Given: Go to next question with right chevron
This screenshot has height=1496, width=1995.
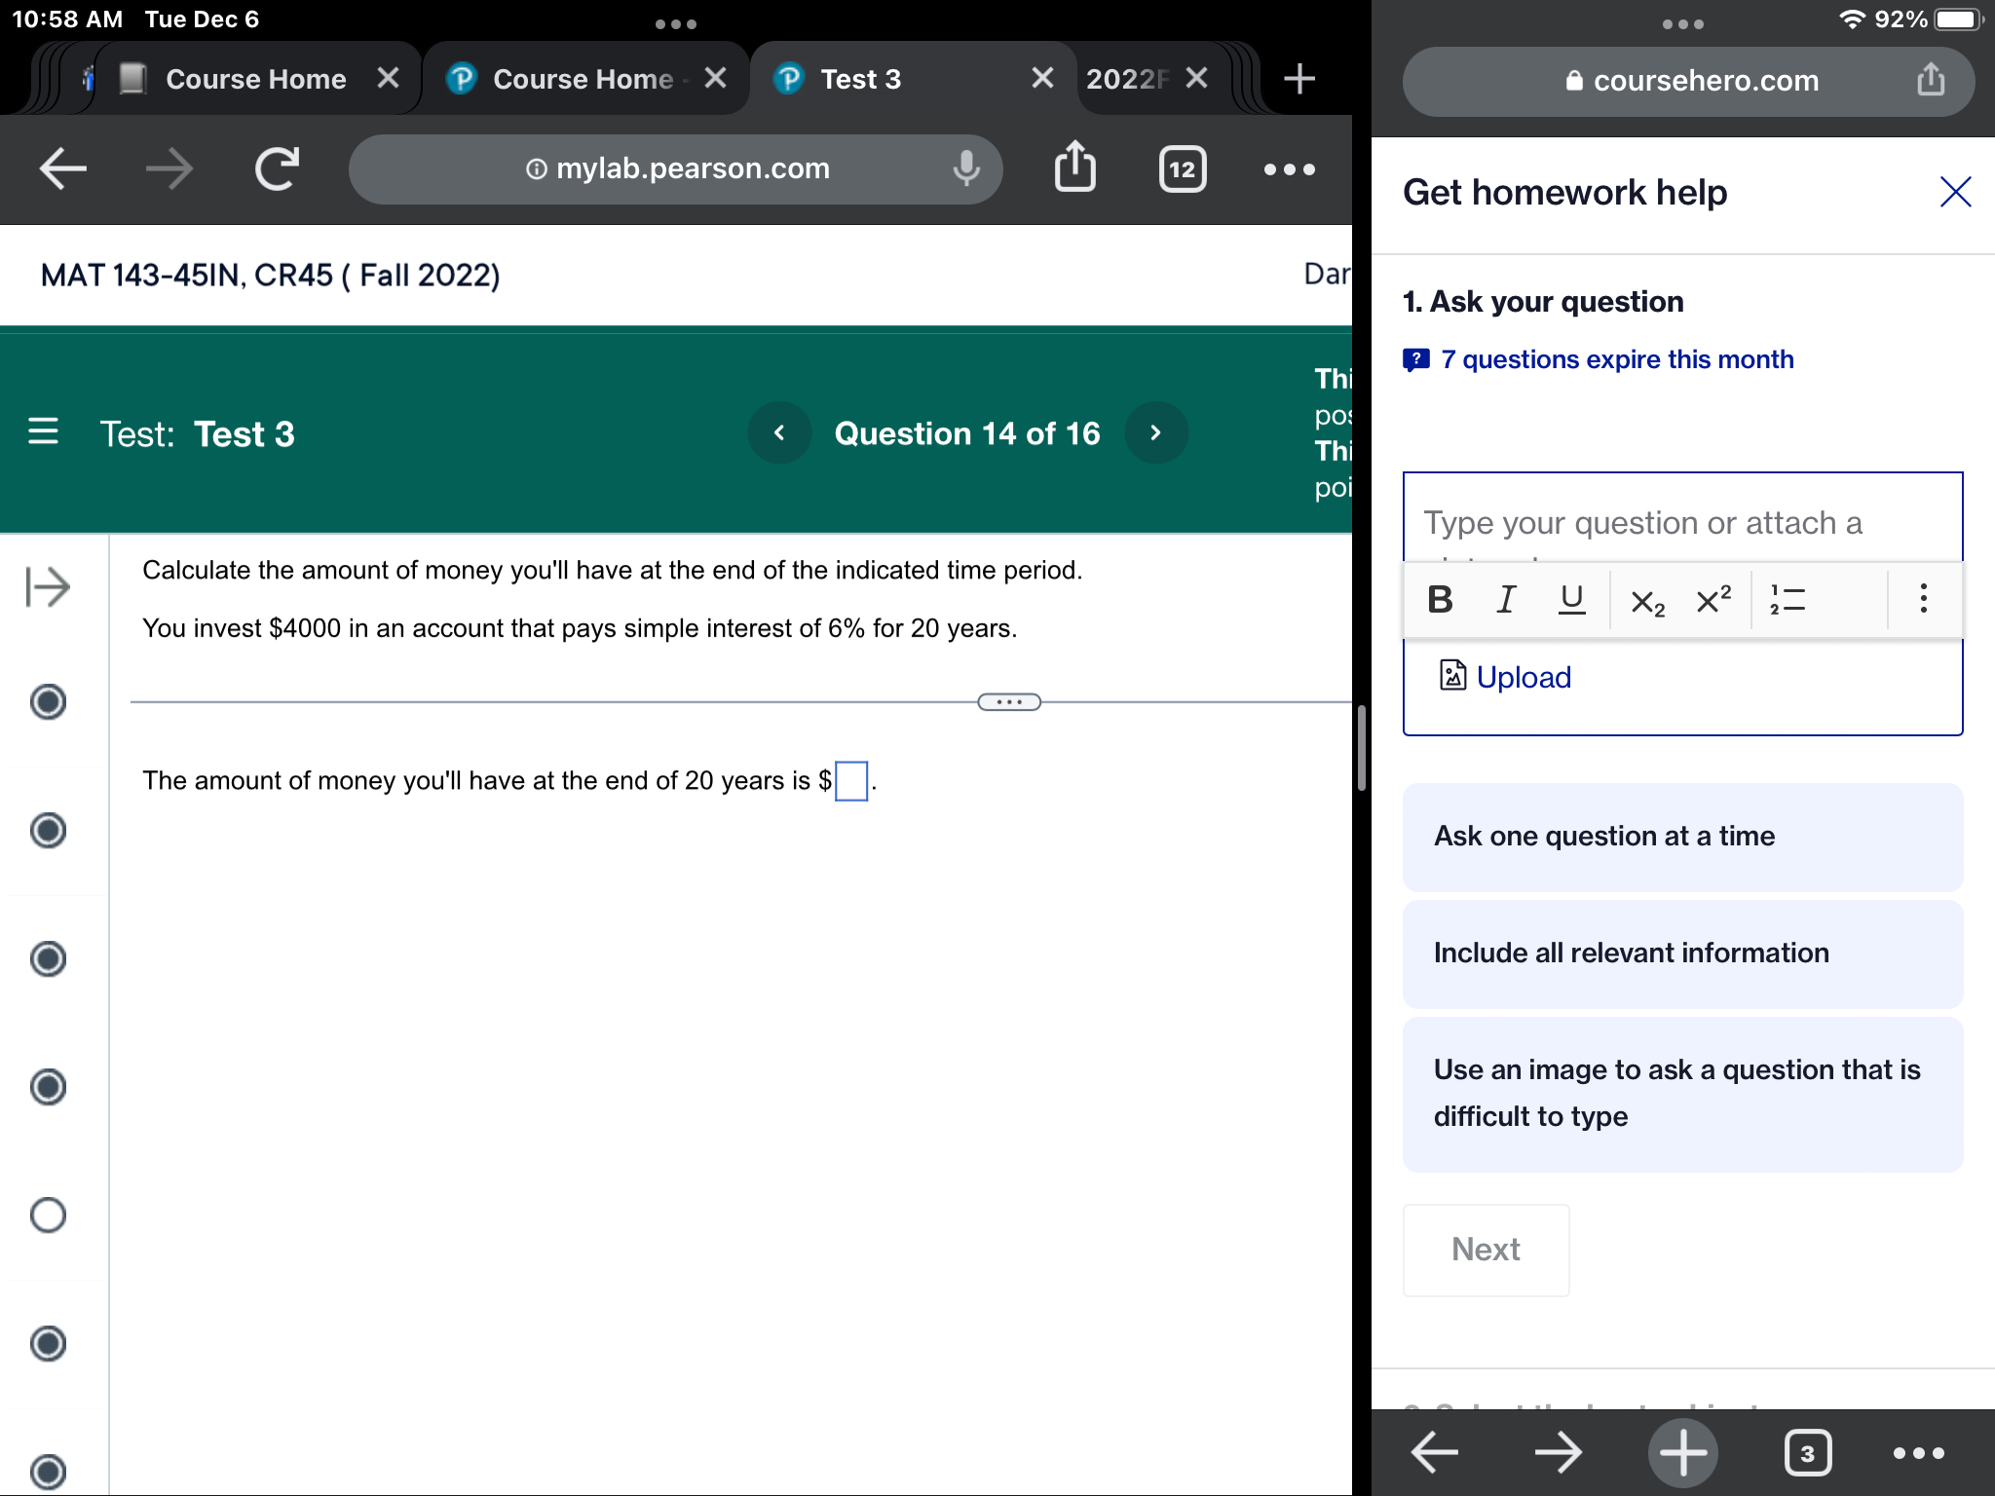Looking at the screenshot, I should (1155, 433).
